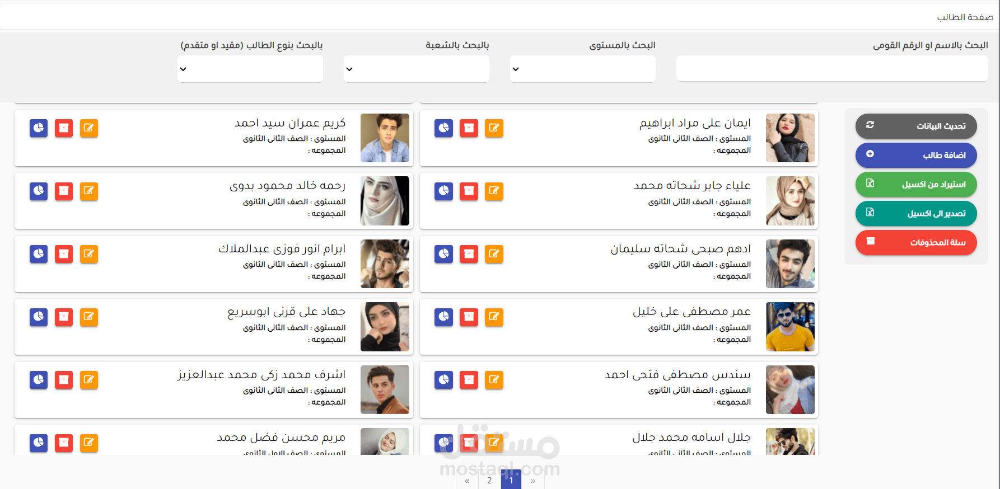The width and height of the screenshot is (1000, 489).
Task: Click student name جلال اسامه محمد جلال
Action: [691, 437]
